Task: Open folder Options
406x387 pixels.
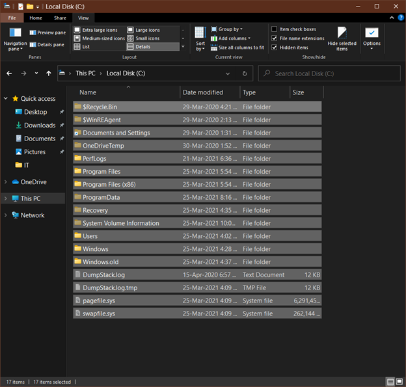Action: [x=372, y=38]
